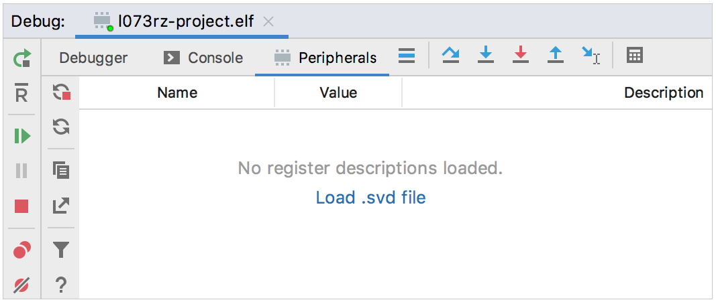Toggle Mute Breakpoints icon
The width and height of the screenshot is (716, 302).
(21, 285)
